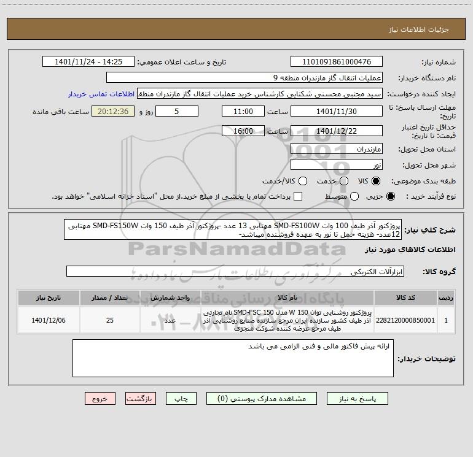Click the پاسخ به نیاز button
Screen dimensions: 473x457
pyautogui.click(x=358, y=399)
